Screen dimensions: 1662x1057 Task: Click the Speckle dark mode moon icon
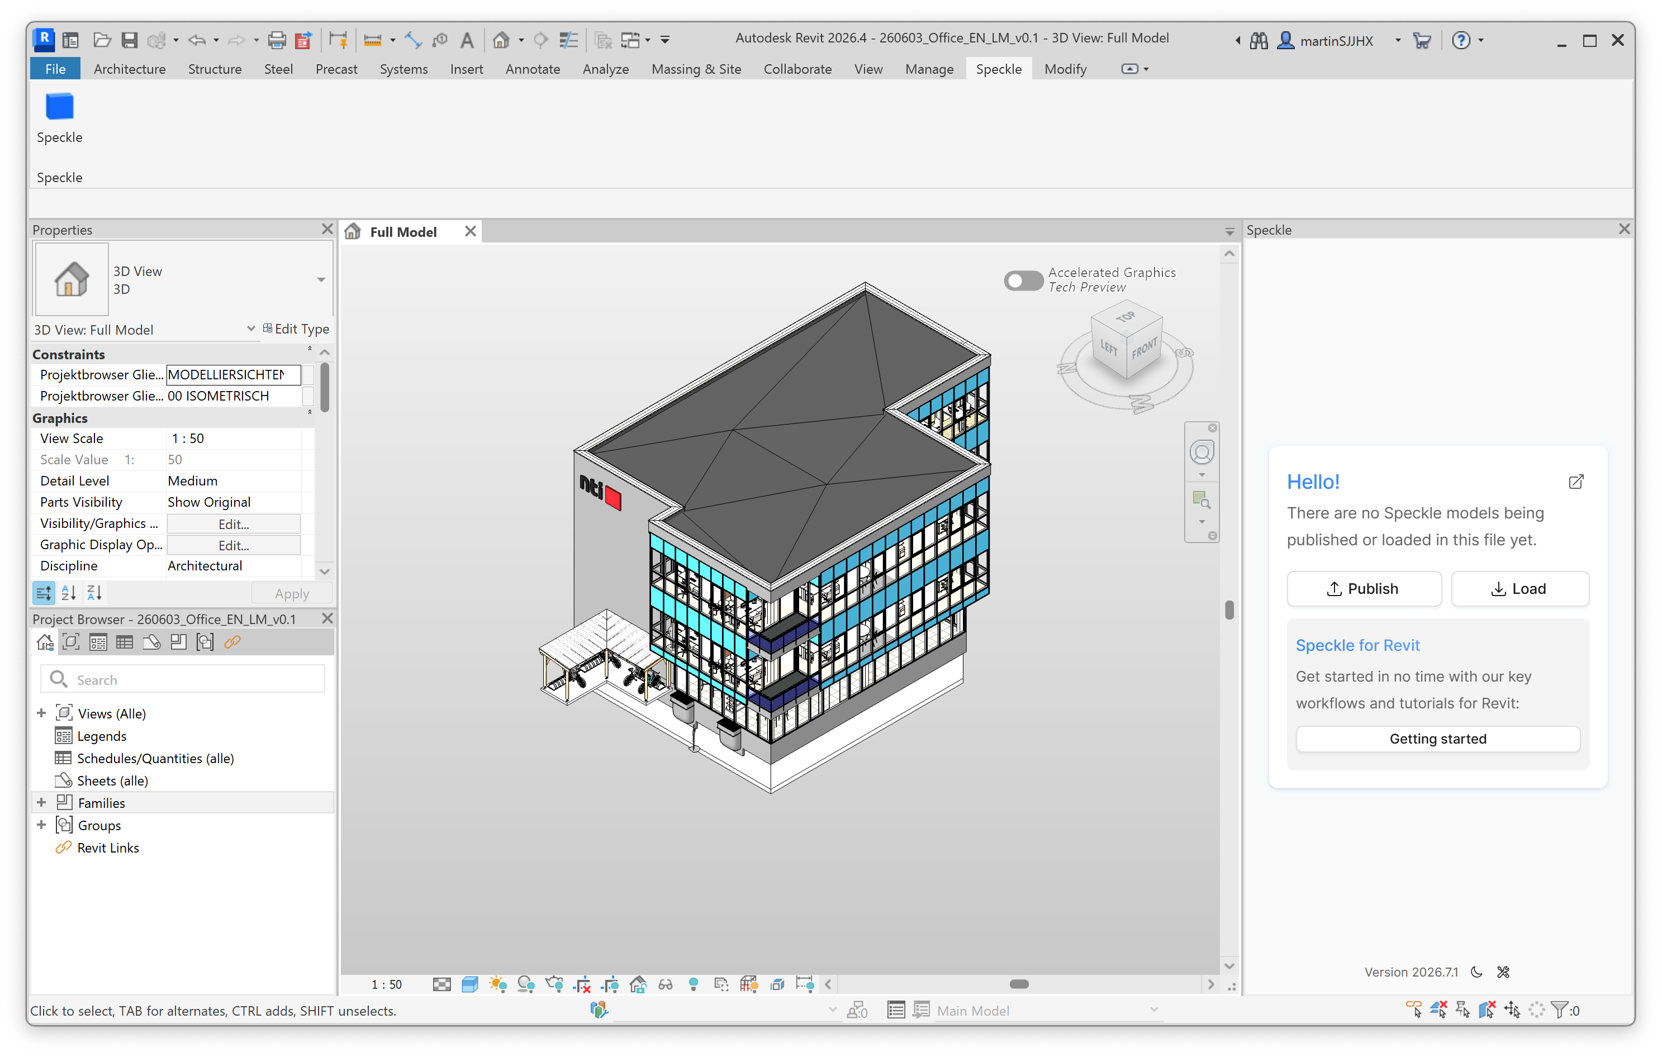(x=1477, y=972)
